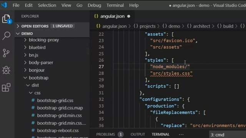Image resolution: width=246 pixels, height=138 pixels.
Task: Click the "production" key
Action: [x=161, y=106]
